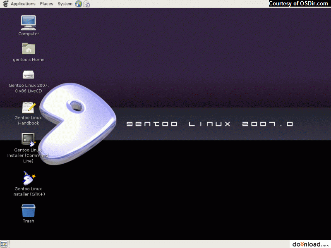
Task: Open the Applications menu
Action: point(23,4)
